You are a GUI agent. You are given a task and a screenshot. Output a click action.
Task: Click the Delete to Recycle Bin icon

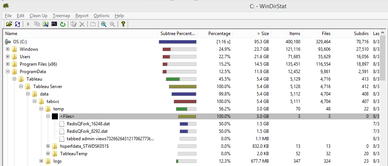point(74,24)
